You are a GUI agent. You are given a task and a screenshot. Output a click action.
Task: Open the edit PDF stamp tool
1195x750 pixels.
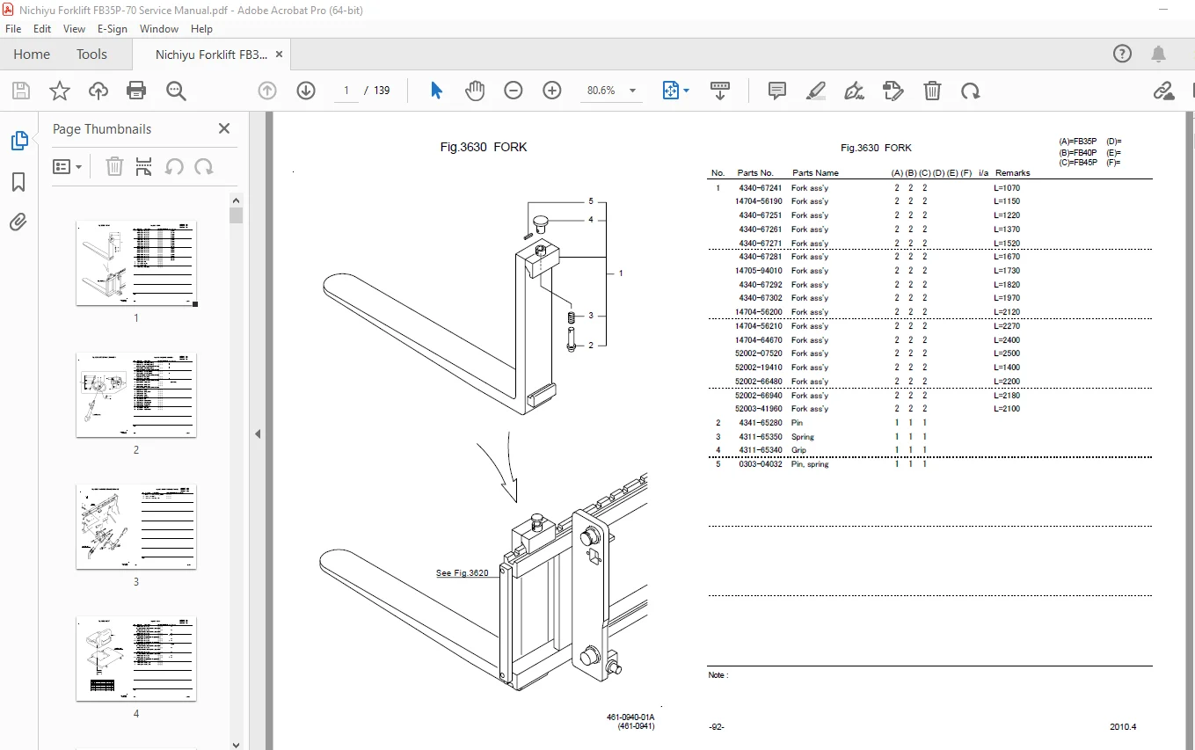893,91
